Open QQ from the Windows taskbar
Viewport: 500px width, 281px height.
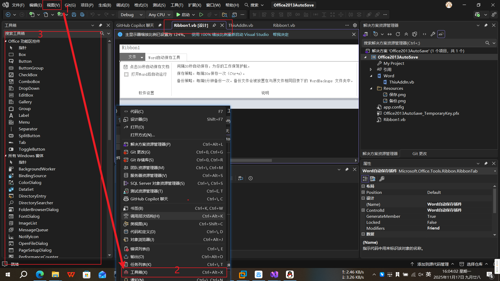[290, 274]
